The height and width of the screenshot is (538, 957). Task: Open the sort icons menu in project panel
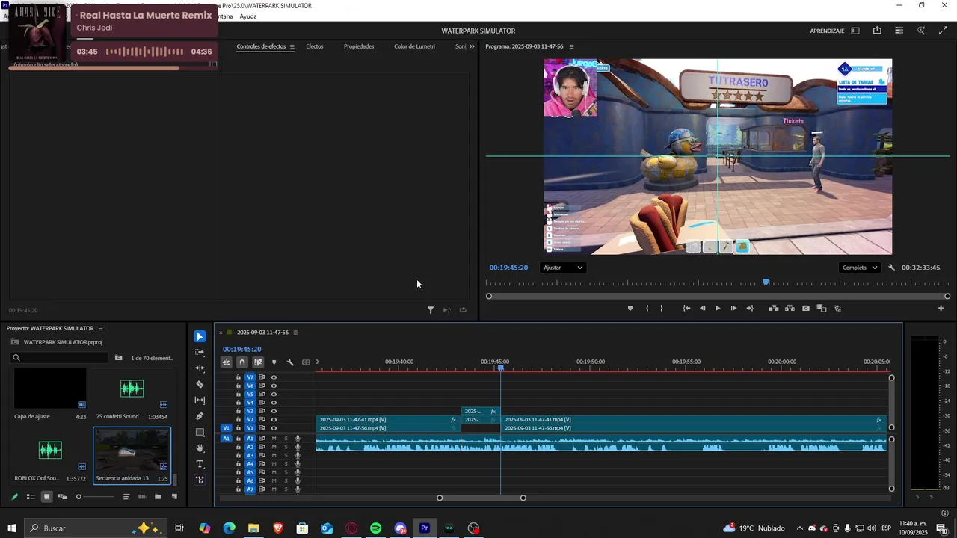click(126, 497)
